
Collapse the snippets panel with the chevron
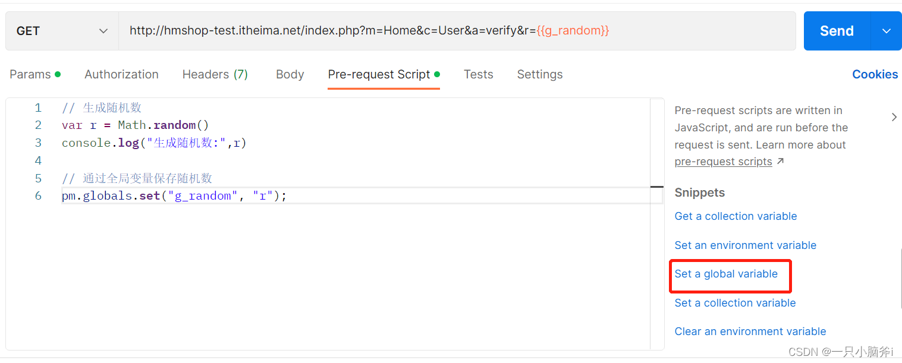click(894, 117)
